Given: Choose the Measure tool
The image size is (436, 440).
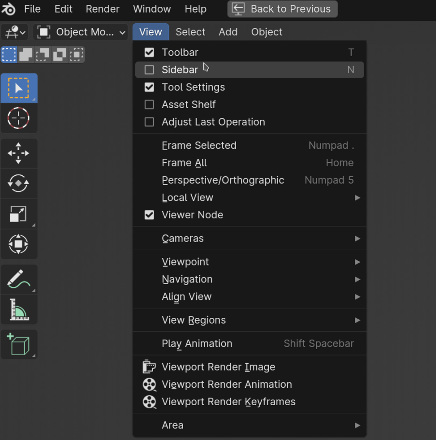Looking at the screenshot, I should coord(19,310).
